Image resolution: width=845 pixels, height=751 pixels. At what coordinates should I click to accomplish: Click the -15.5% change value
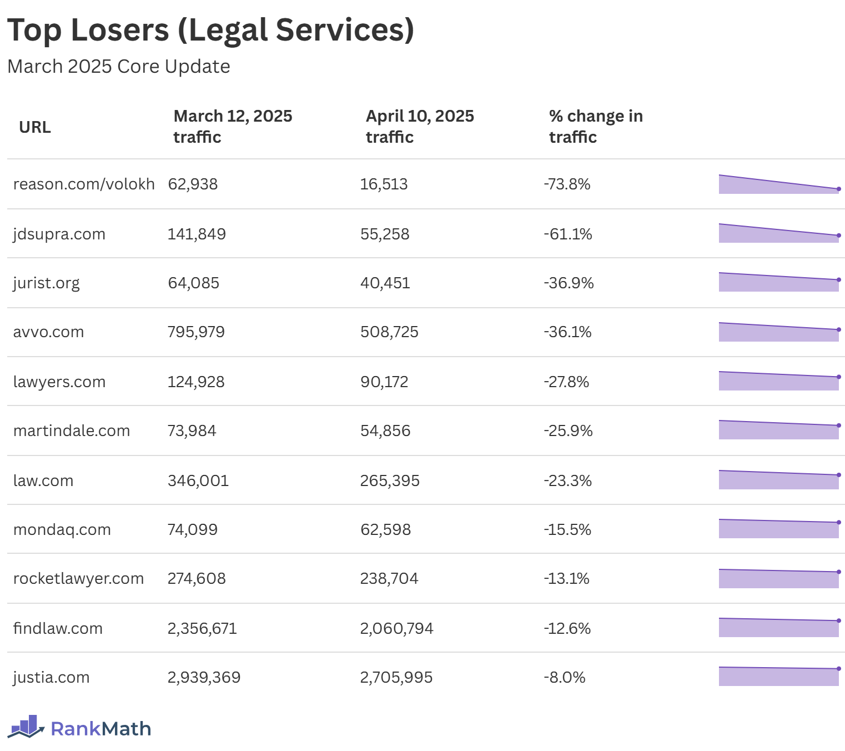pyautogui.click(x=567, y=529)
